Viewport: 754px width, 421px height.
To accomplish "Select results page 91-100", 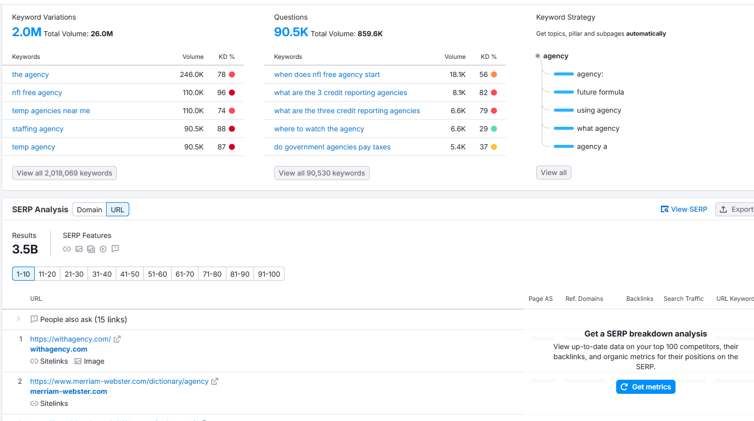I will pyautogui.click(x=269, y=274).
